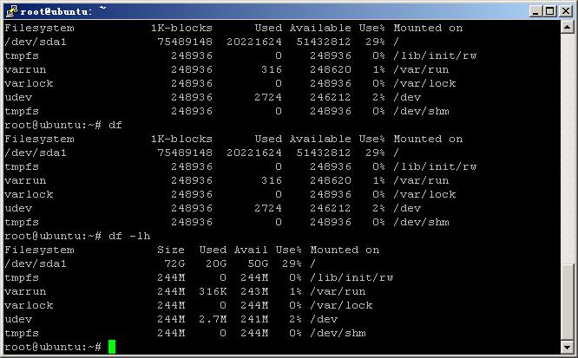Screen dimensions: 578x358
Task: Click '/dev/sda1' in the row with 72G
Action: [x=36, y=264]
